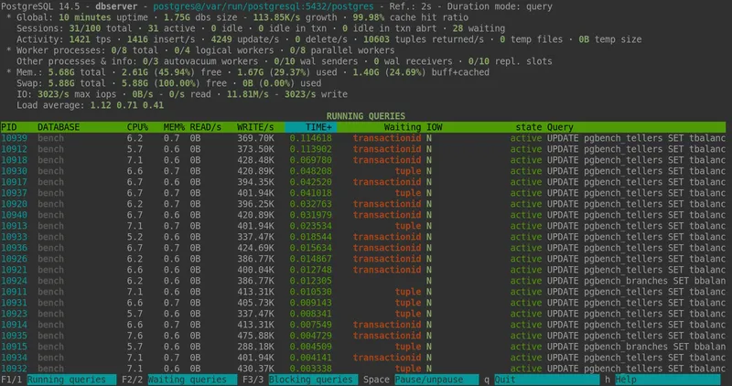
Task: Click the Quit footer button
Action: click(546, 380)
